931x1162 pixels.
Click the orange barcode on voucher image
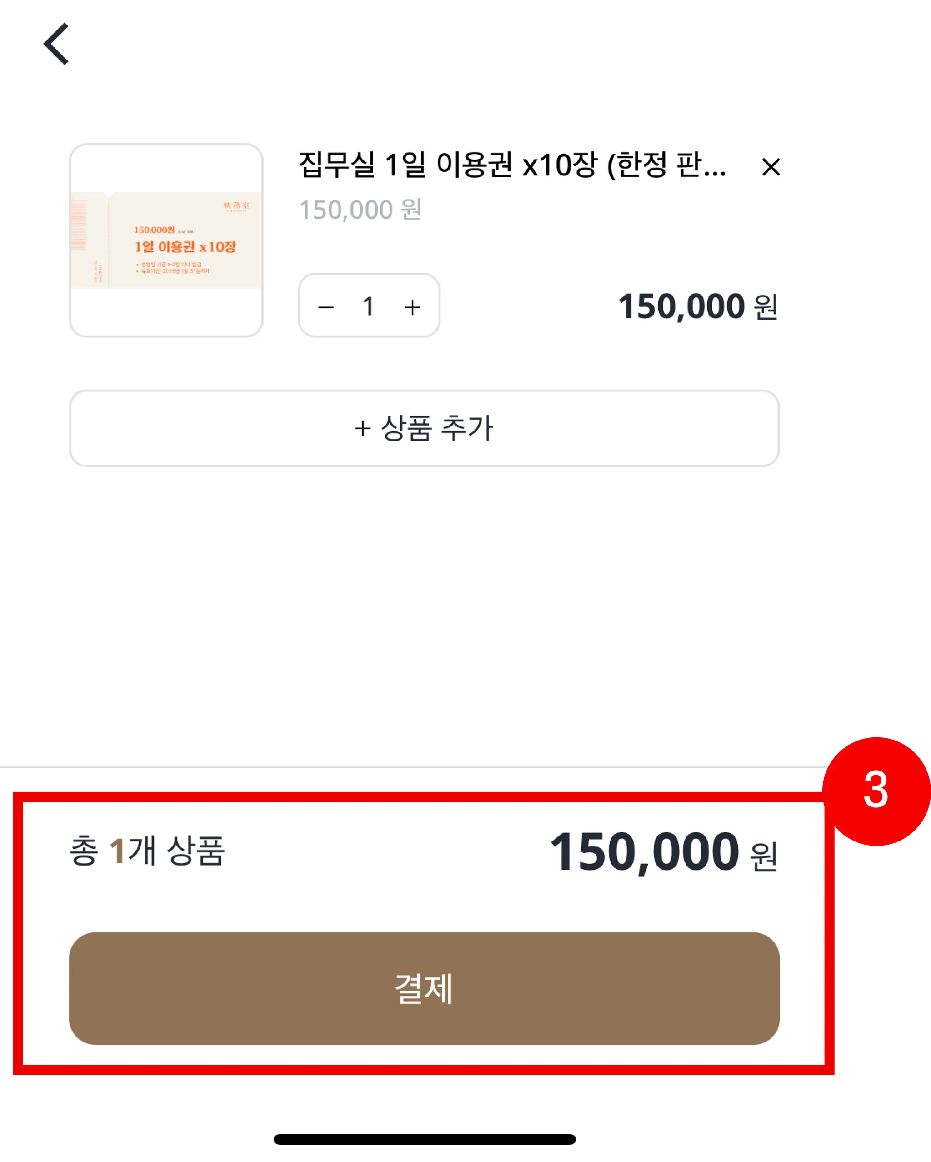(79, 225)
